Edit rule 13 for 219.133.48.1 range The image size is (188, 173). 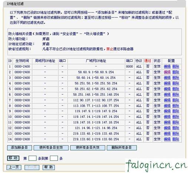click(x=167, y=134)
